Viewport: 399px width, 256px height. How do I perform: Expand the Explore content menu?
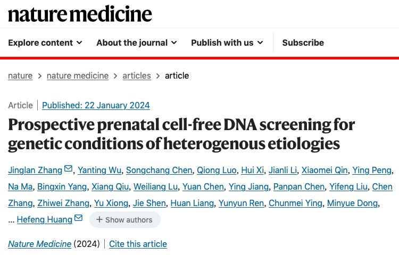pyautogui.click(x=45, y=42)
